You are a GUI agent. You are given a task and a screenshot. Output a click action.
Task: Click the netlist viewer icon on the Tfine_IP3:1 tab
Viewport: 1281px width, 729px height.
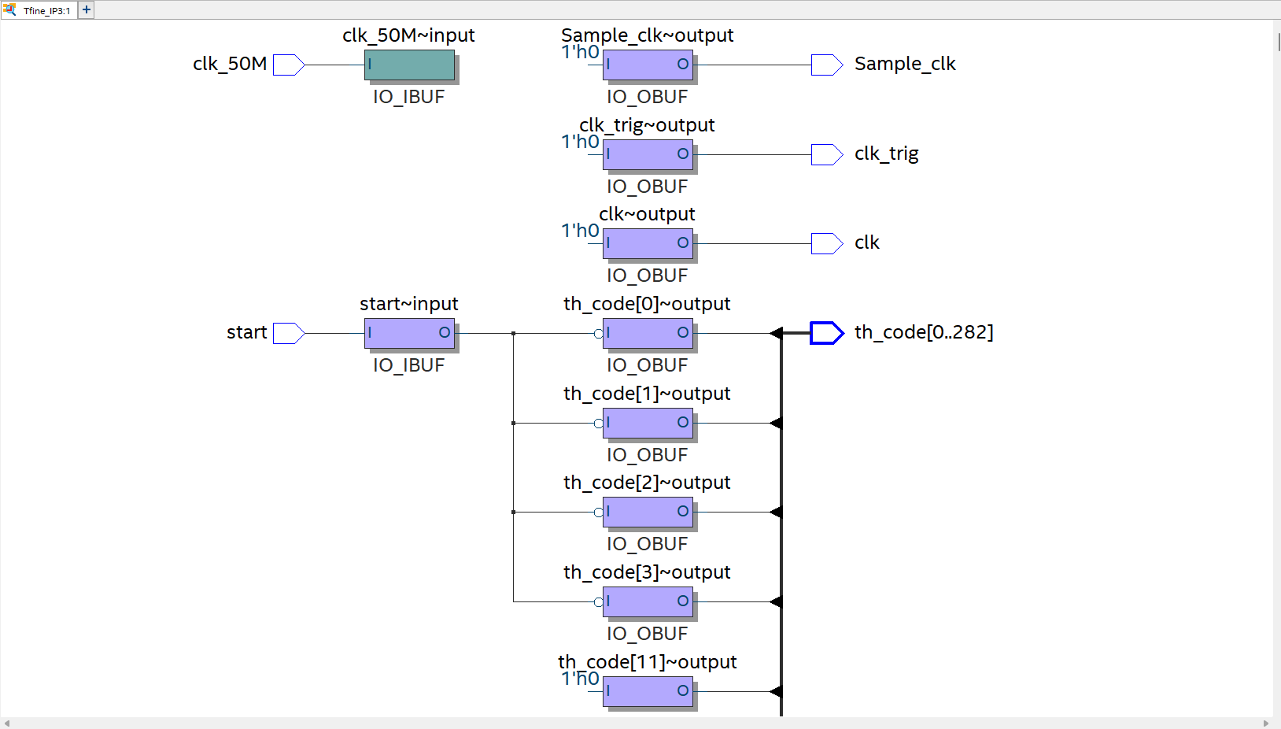point(9,10)
